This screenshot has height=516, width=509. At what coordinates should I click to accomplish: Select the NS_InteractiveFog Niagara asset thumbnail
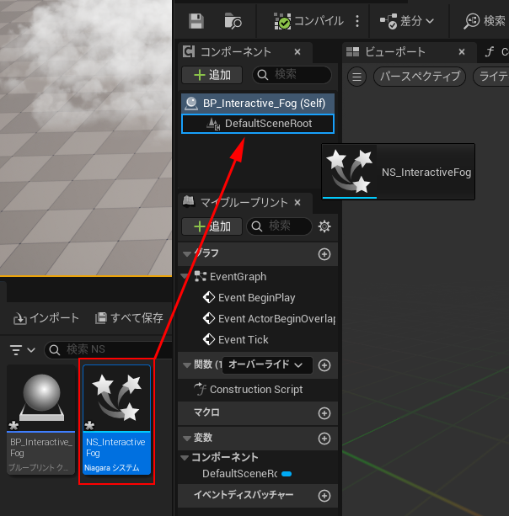point(116,418)
